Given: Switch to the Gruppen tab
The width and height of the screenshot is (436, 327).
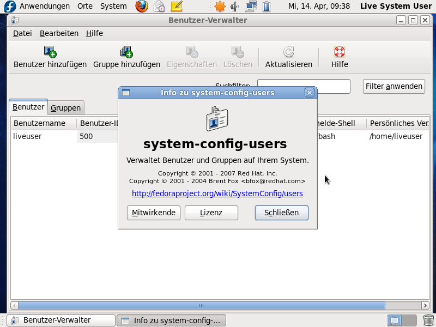Looking at the screenshot, I should pos(65,107).
